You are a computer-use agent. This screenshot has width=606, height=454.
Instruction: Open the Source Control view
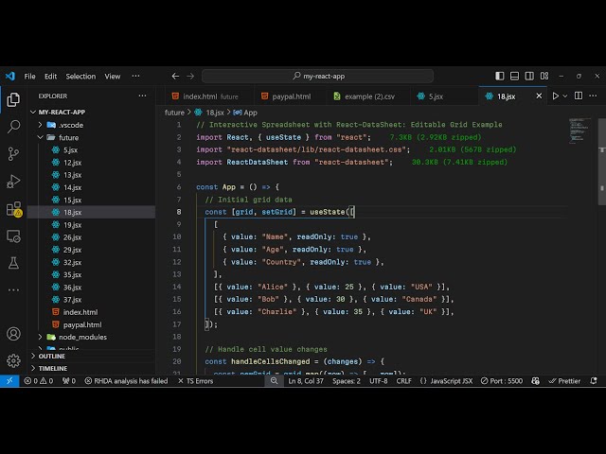pos(13,153)
